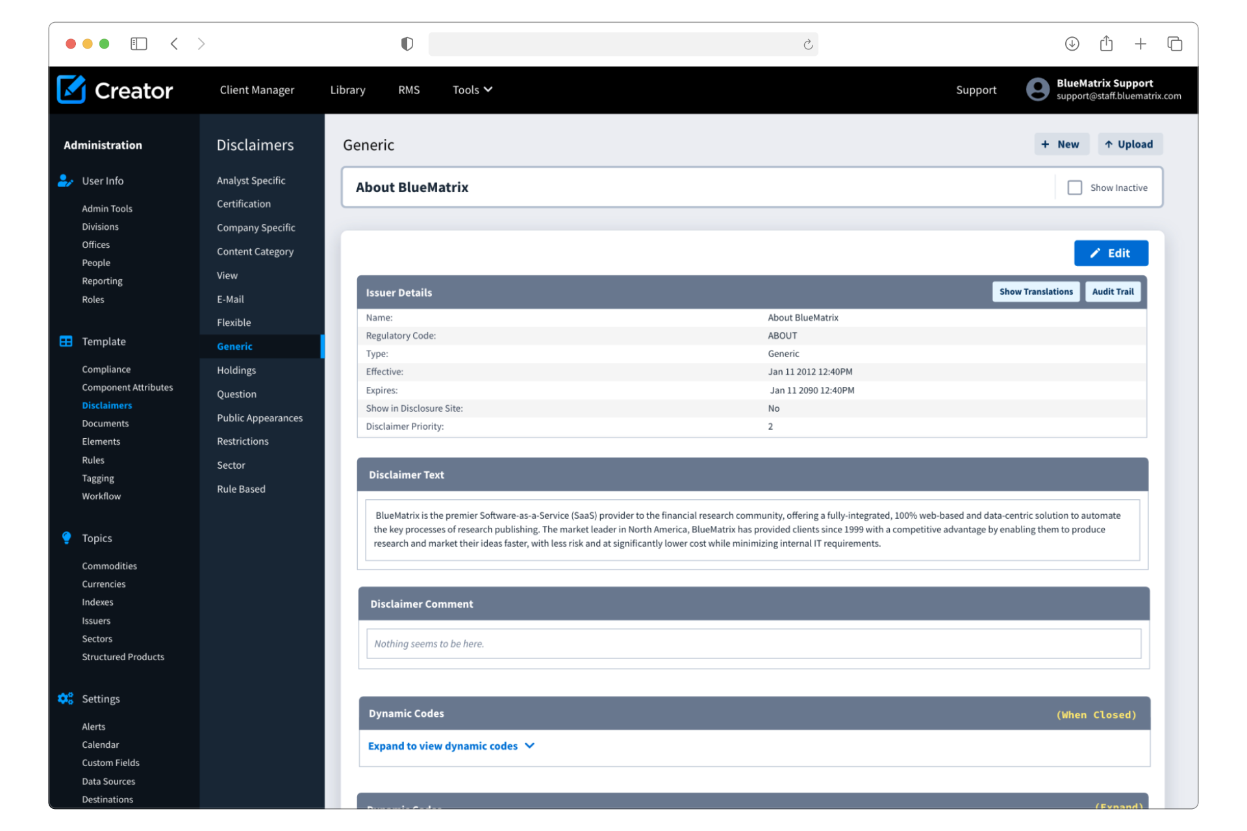The width and height of the screenshot is (1247, 831).
Task: Reload the page using the refresh icon
Action: (807, 43)
